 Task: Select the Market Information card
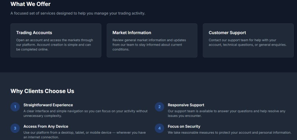coord(152,40)
